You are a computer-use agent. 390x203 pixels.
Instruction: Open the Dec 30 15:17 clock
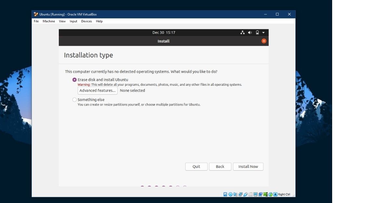[164, 32]
